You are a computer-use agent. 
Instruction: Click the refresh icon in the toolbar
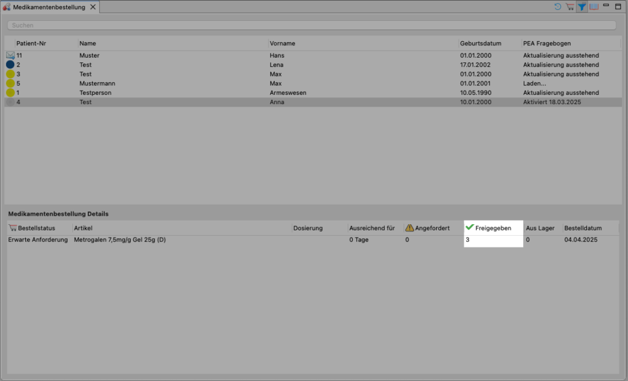557,7
